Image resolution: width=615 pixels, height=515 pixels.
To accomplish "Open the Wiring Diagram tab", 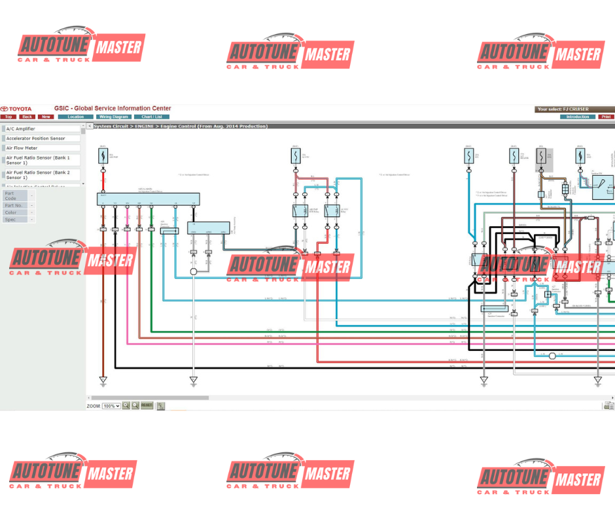I will [113, 117].
